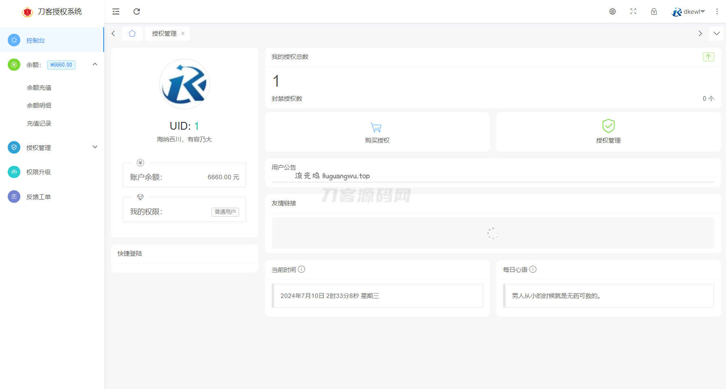Click the shopping cart 购买授权 card
This screenshot has height=389, width=726.
click(377, 132)
